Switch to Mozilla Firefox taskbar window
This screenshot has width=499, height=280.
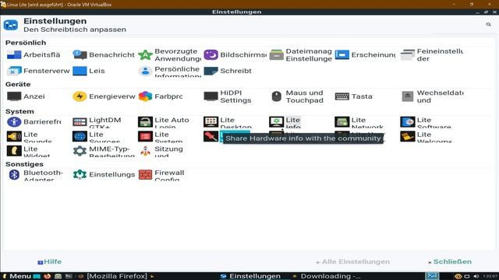point(116,276)
